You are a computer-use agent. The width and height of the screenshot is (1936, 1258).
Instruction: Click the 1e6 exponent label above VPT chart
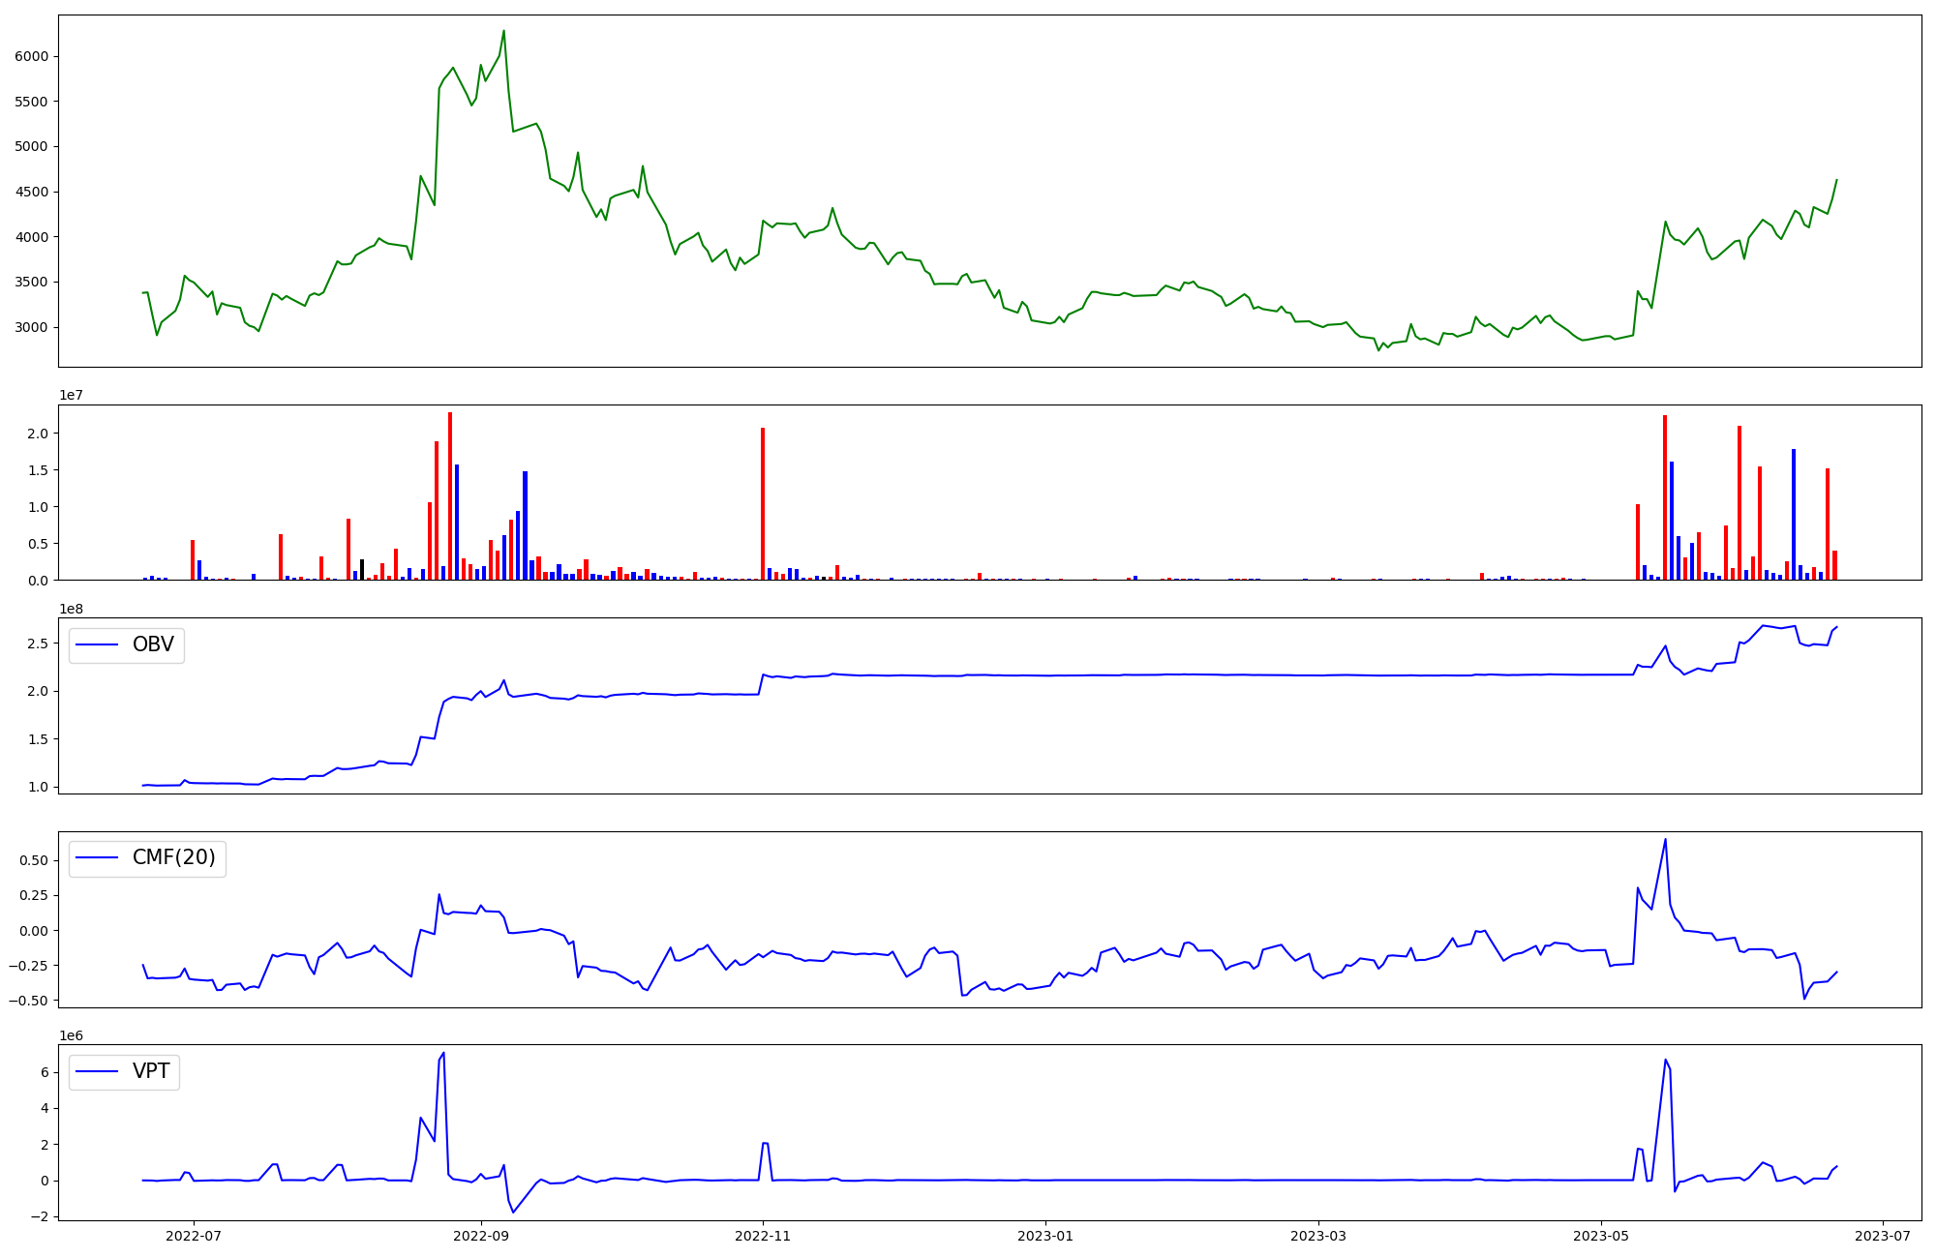[x=71, y=1036]
